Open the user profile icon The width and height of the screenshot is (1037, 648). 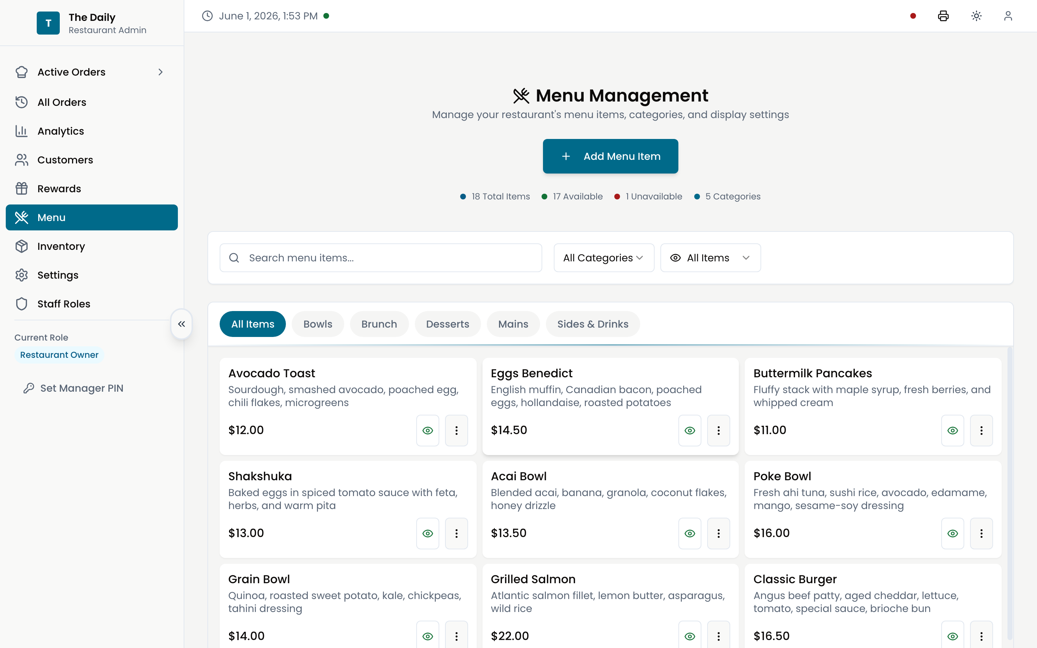[1008, 16]
